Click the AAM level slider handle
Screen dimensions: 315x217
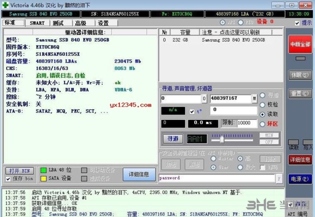click(x=222, y=139)
